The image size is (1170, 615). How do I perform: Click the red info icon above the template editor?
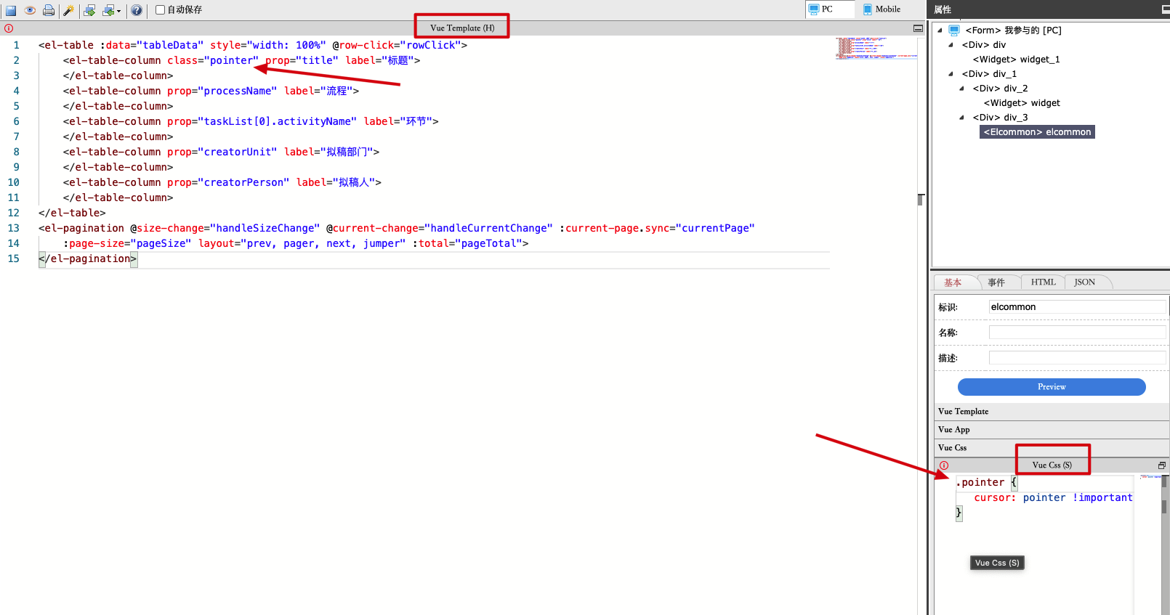[x=9, y=28]
